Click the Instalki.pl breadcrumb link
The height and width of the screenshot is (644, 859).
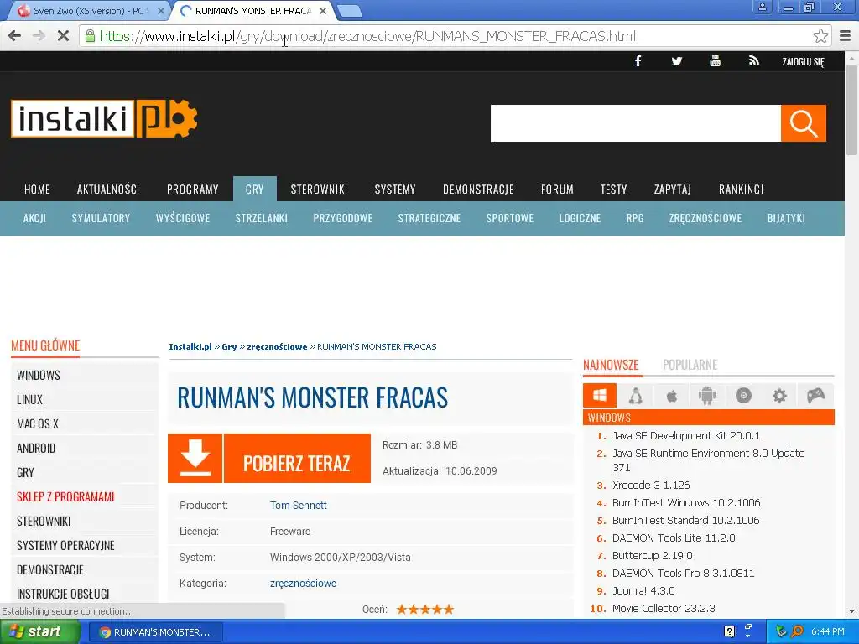coord(190,346)
